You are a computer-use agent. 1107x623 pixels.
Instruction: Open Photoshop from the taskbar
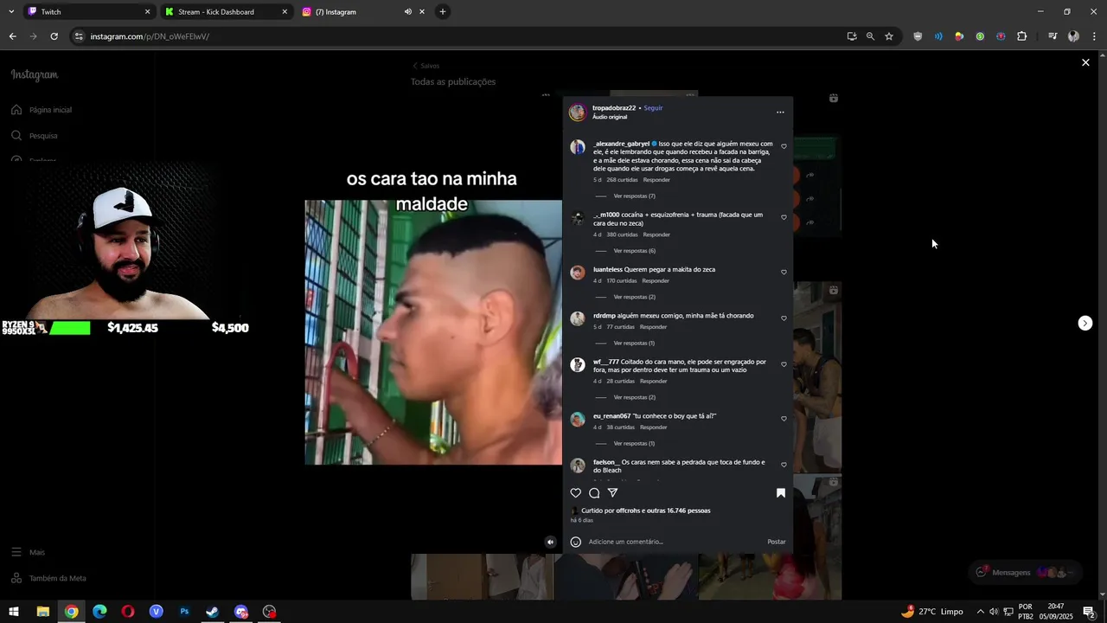[x=184, y=612]
